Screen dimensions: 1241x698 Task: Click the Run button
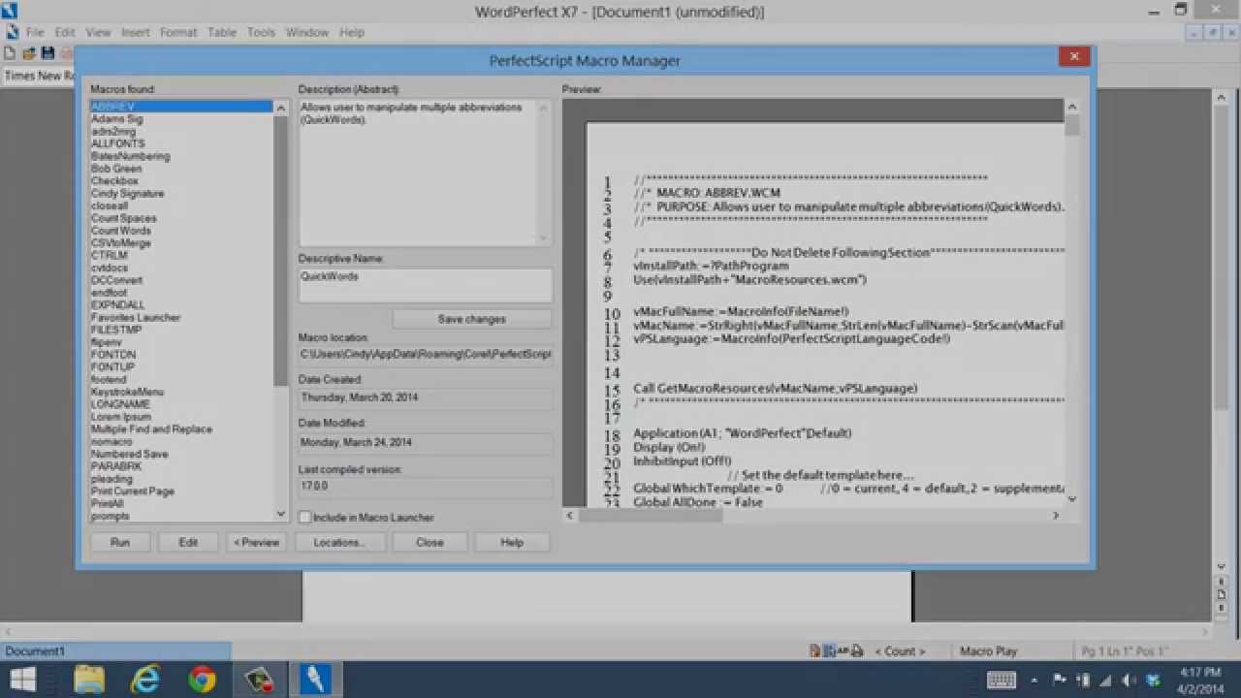click(120, 542)
